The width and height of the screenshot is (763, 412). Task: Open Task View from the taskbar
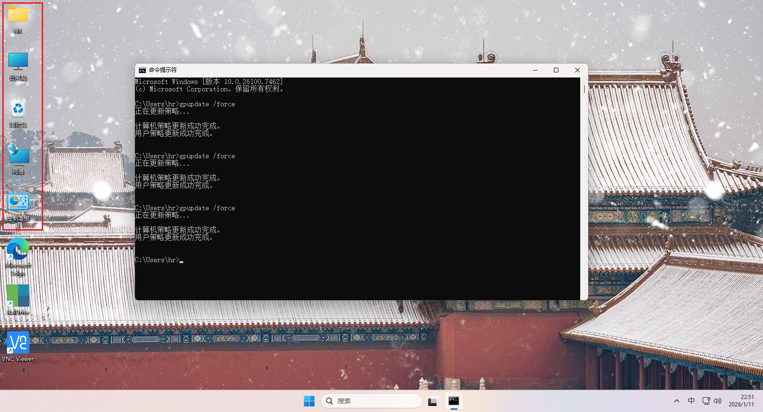432,401
